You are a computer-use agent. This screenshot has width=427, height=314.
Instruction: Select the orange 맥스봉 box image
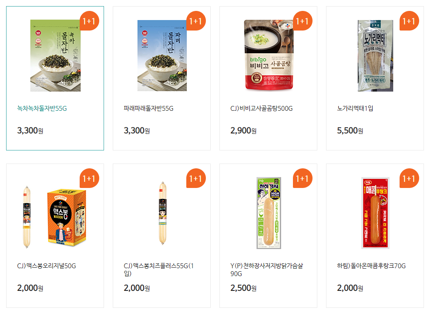pos(67,217)
